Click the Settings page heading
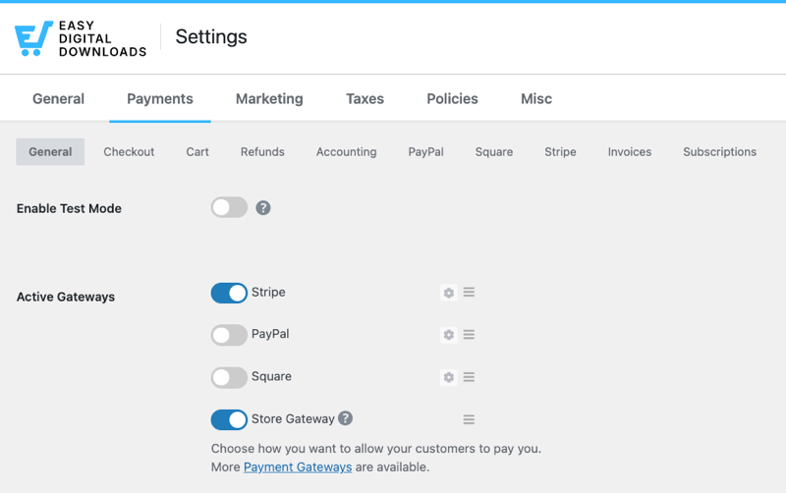Image resolution: width=786 pixels, height=493 pixels. click(211, 36)
